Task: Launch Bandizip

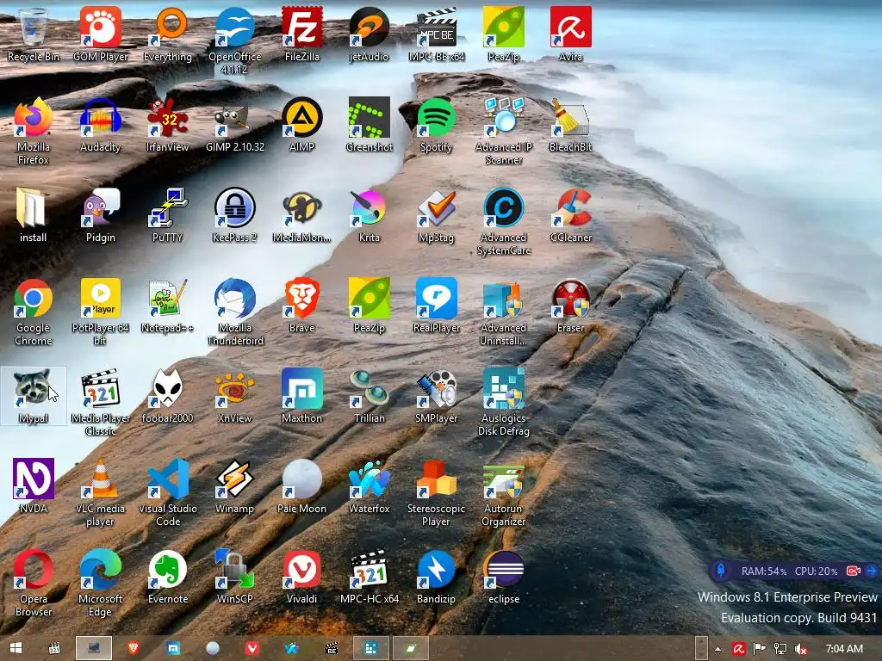Action: [437, 577]
